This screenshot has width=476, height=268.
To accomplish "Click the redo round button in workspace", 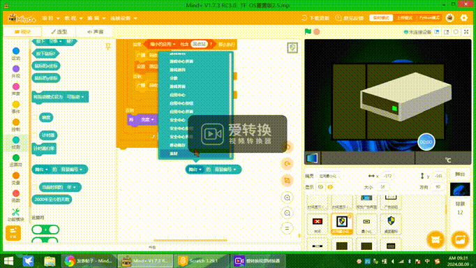I will (x=287, y=164).
